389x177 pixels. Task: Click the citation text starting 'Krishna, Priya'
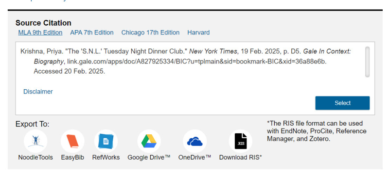[186, 62]
